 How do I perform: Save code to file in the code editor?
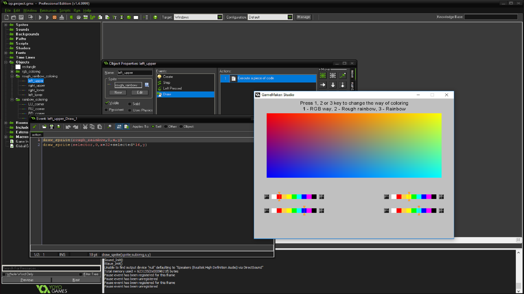click(51, 127)
